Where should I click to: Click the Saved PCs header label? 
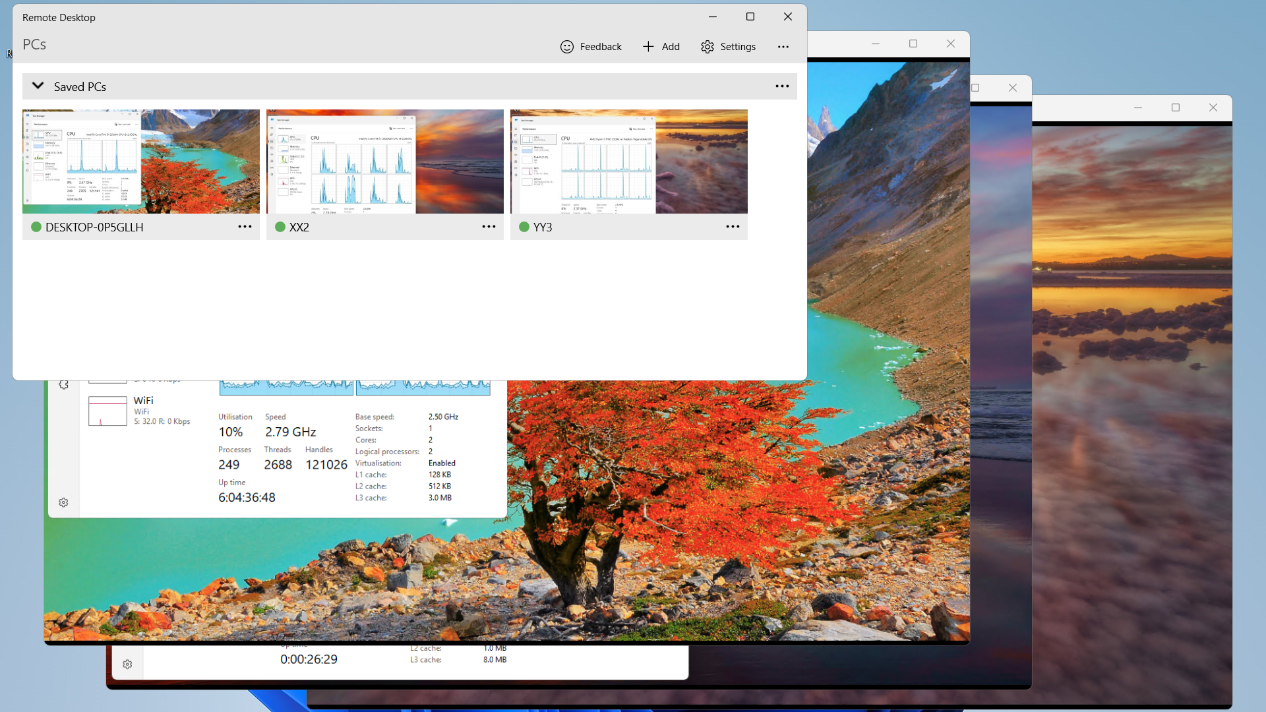[80, 87]
